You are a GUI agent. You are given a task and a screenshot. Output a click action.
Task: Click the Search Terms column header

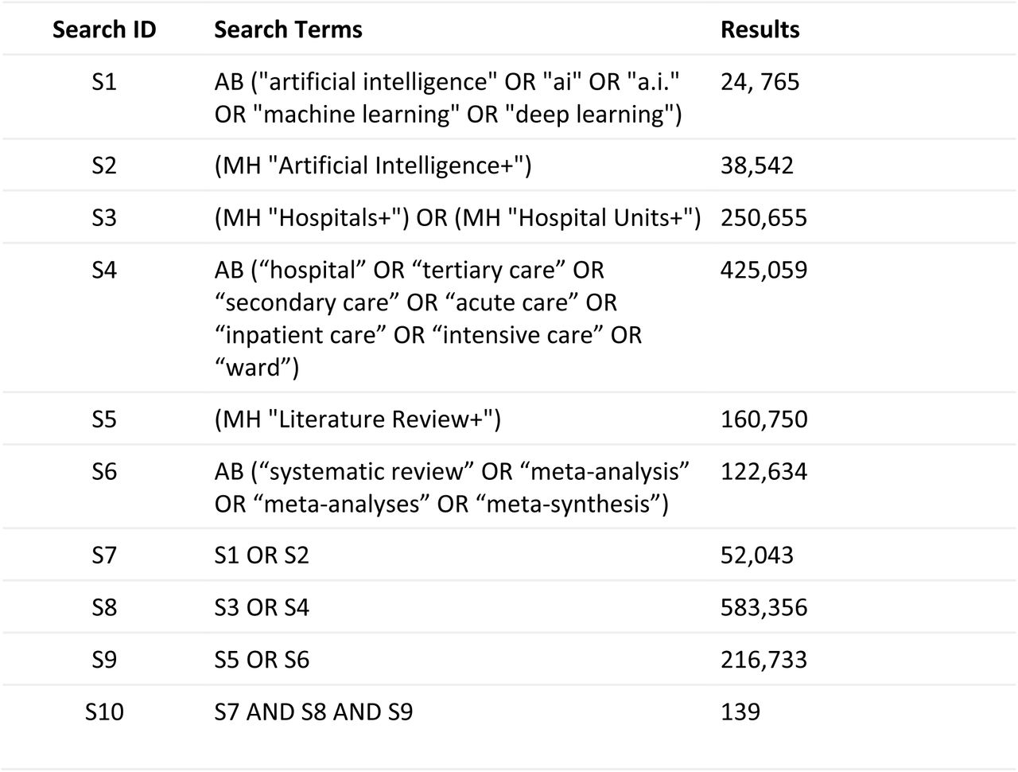288,29
